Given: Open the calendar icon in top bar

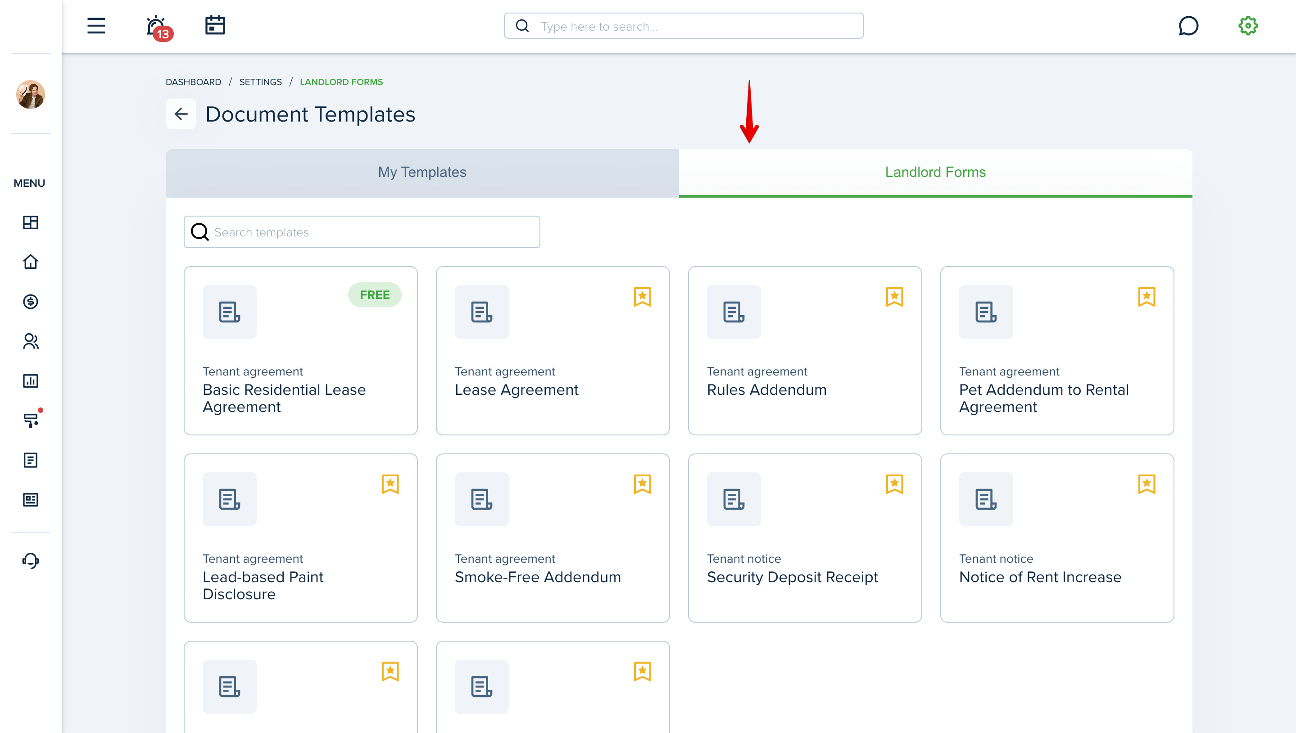Looking at the screenshot, I should pyautogui.click(x=215, y=25).
